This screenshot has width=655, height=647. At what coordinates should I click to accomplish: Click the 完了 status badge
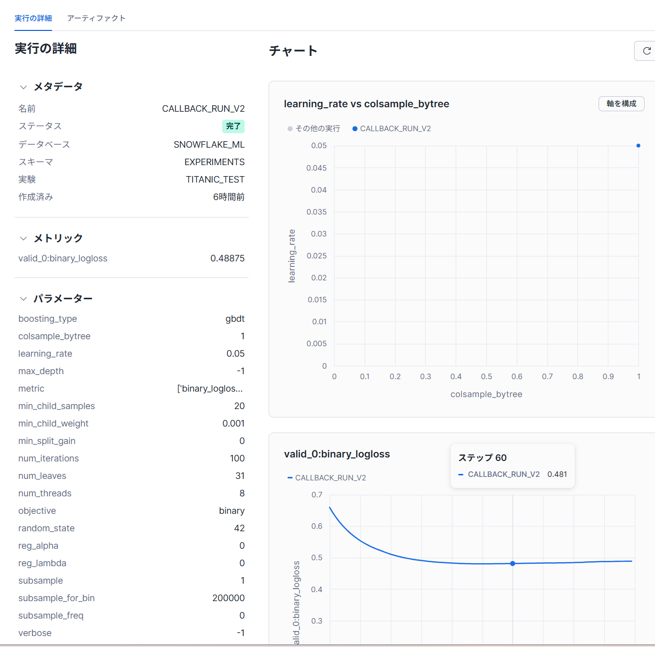pyautogui.click(x=233, y=126)
